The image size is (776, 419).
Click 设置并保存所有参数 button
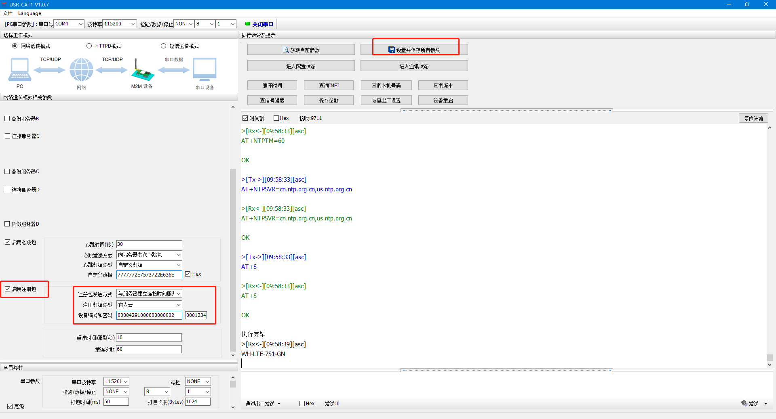point(414,50)
